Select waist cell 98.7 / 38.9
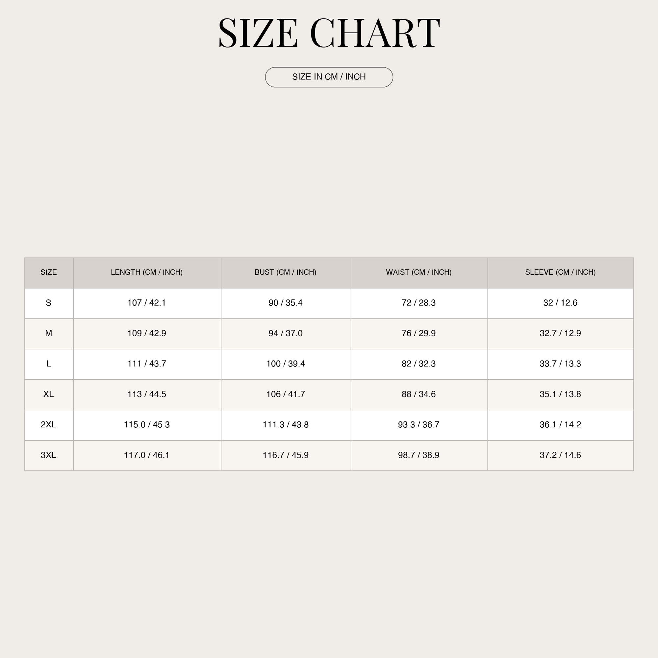 coord(419,455)
